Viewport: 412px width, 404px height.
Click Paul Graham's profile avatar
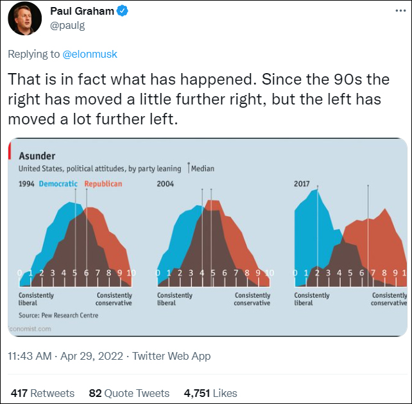pyautogui.click(x=25, y=19)
